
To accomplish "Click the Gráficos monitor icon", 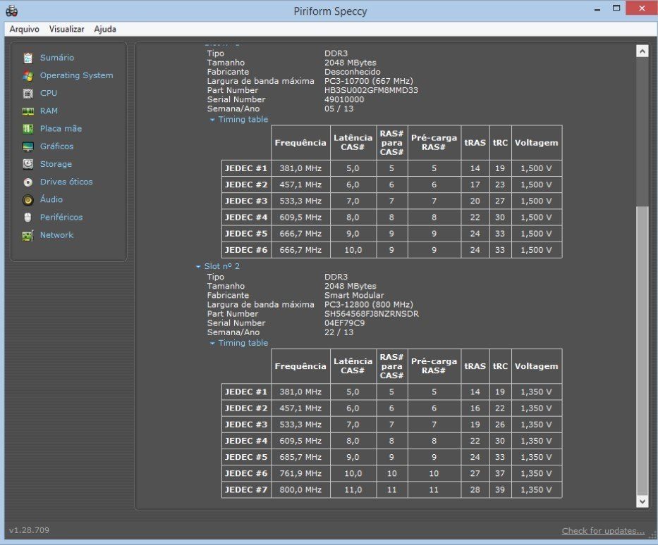I will coord(28,146).
